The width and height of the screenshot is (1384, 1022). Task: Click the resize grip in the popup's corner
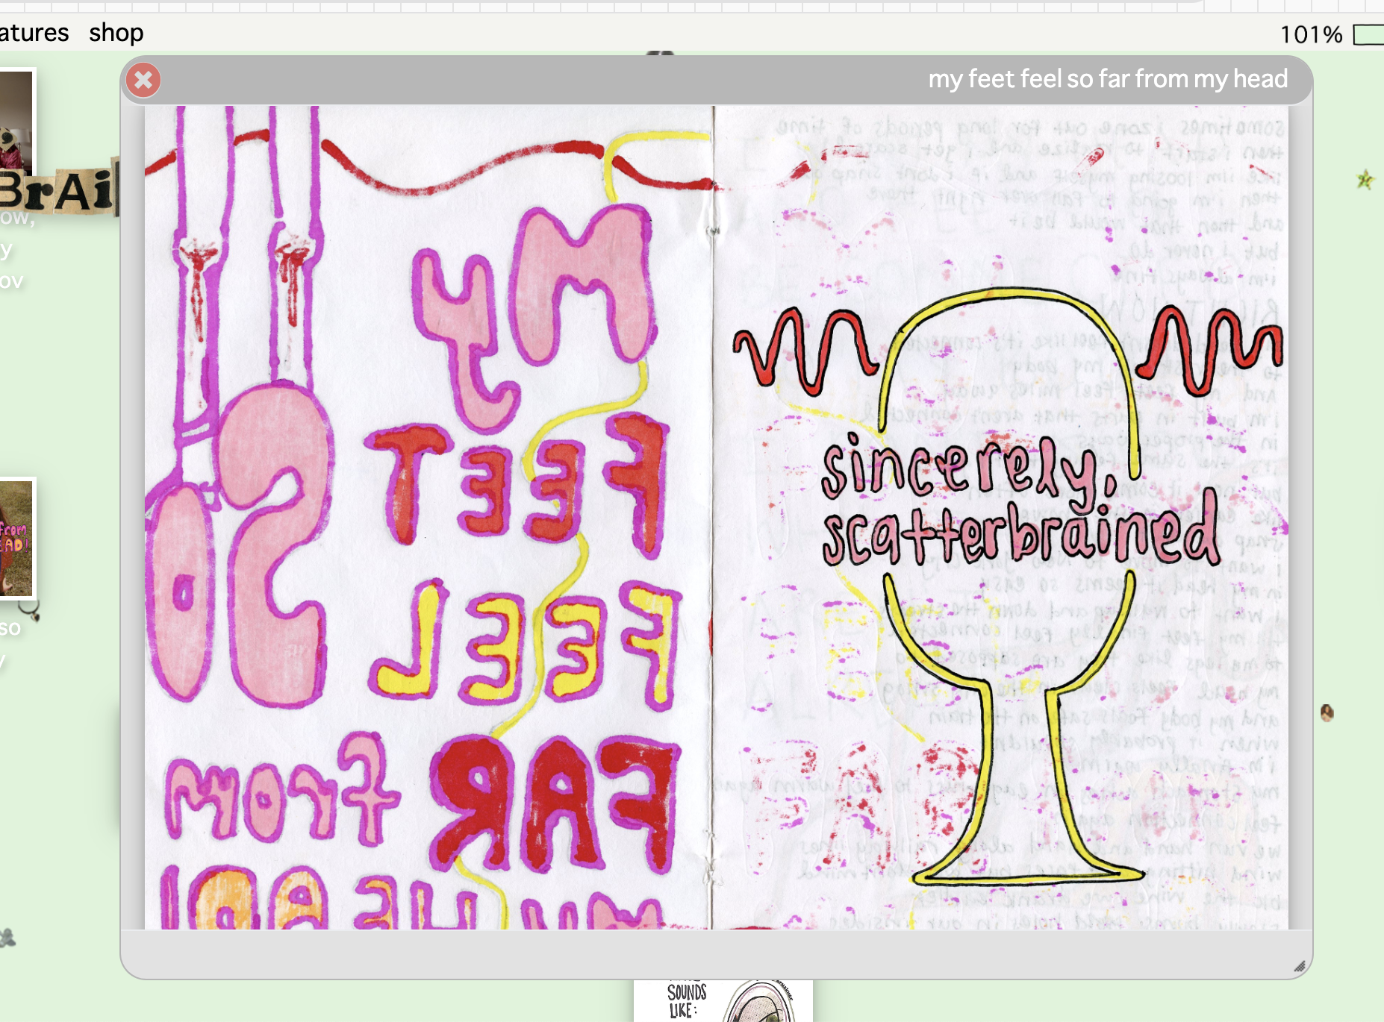coord(1300,966)
